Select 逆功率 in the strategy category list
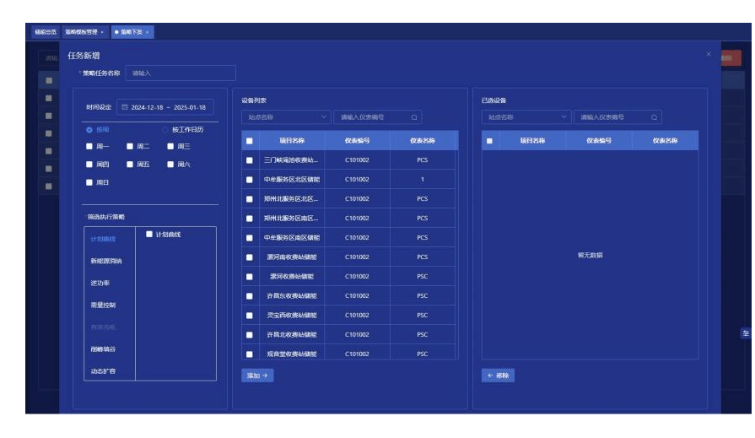The image size is (755, 438). point(100,283)
